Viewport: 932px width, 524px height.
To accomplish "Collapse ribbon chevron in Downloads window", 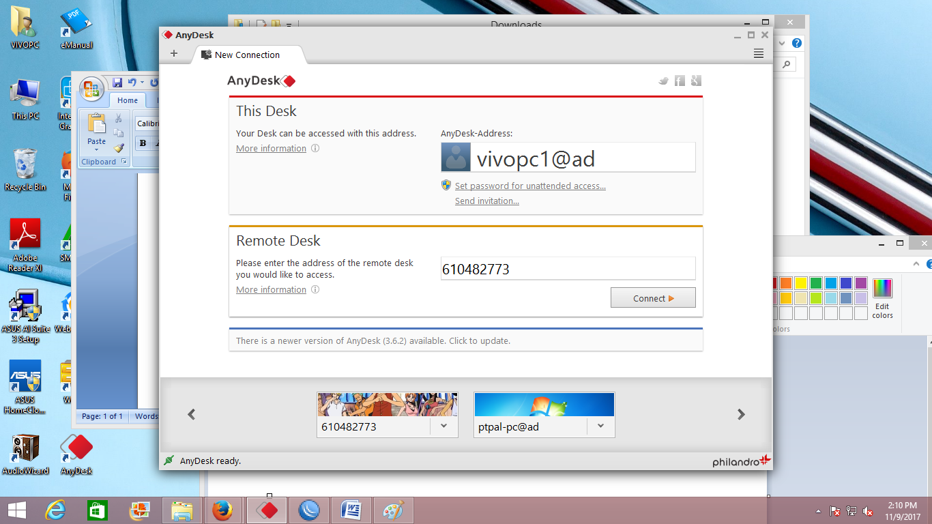I will 781,43.
